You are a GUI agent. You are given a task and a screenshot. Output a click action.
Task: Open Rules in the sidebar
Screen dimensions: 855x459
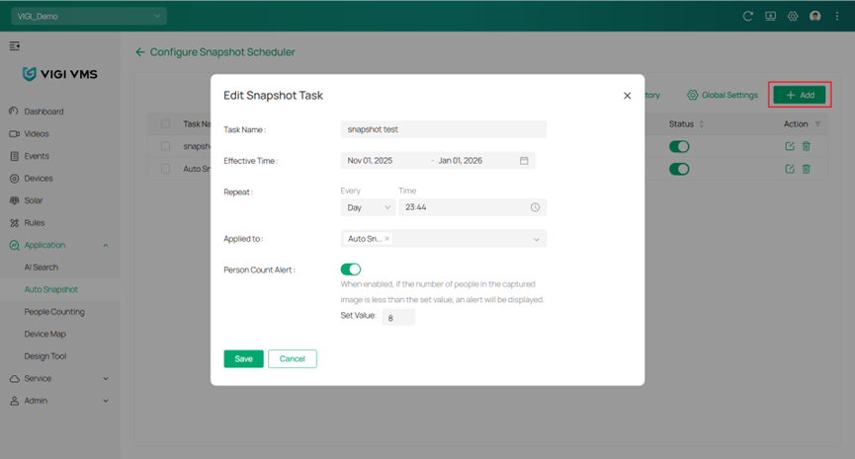tap(34, 223)
